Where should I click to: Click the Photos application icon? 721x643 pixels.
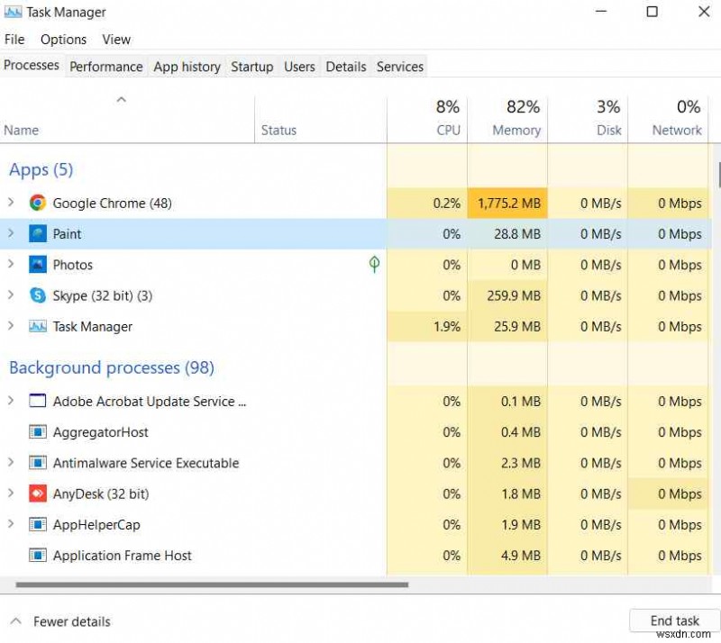[x=37, y=264]
